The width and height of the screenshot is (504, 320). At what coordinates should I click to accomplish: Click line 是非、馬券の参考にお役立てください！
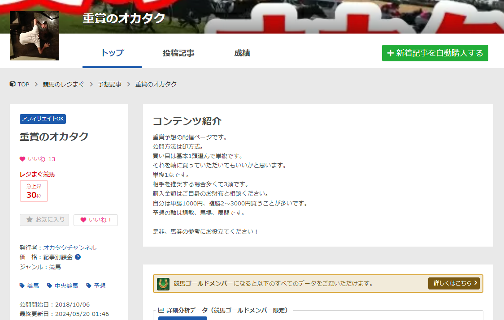point(206,231)
